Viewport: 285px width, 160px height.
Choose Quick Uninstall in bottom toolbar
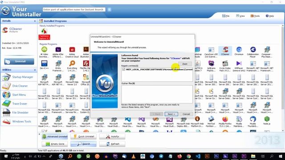tap(84, 136)
